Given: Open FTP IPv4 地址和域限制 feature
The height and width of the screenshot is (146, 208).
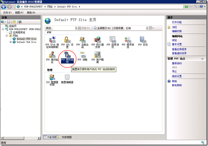Looking at the screenshot, I should point(52,42).
